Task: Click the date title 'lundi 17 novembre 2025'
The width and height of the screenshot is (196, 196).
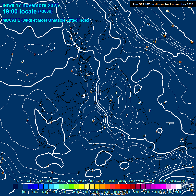Action: pyautogui.click(x=31, y=5)
